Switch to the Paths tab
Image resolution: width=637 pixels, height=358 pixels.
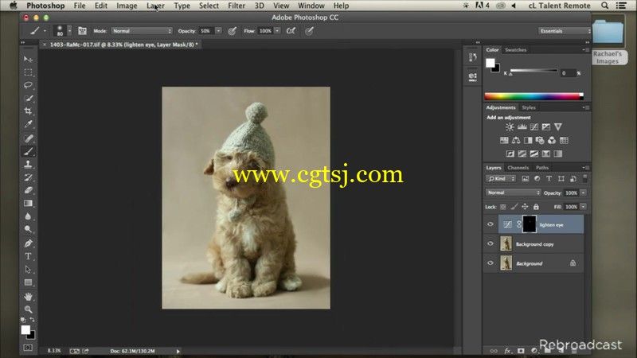(542, 168)
